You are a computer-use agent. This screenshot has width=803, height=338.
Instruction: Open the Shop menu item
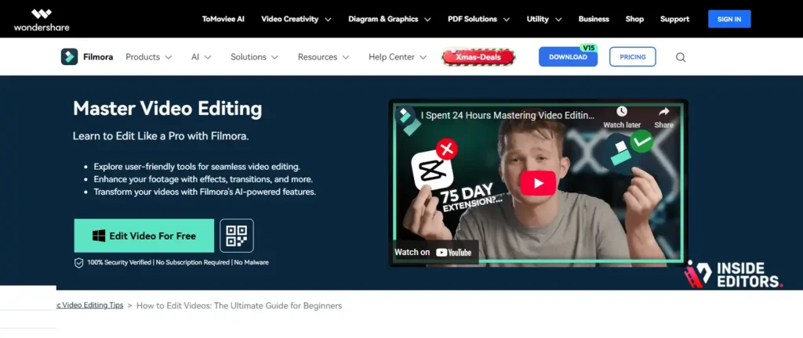634,19
